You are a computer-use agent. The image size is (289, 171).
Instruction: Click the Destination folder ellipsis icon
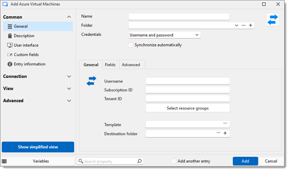pos(218,133)
